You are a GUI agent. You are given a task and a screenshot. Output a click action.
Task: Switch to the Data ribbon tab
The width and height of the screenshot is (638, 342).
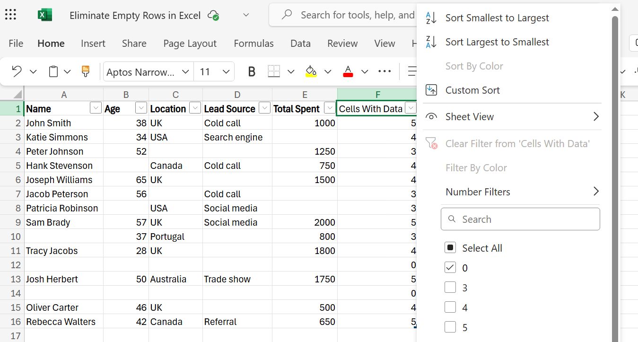pyautogui.click(x=300, y=43)
